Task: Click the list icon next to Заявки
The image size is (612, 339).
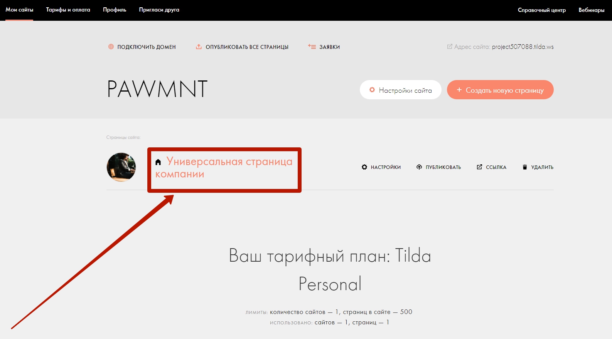Action: pos(312,47)
